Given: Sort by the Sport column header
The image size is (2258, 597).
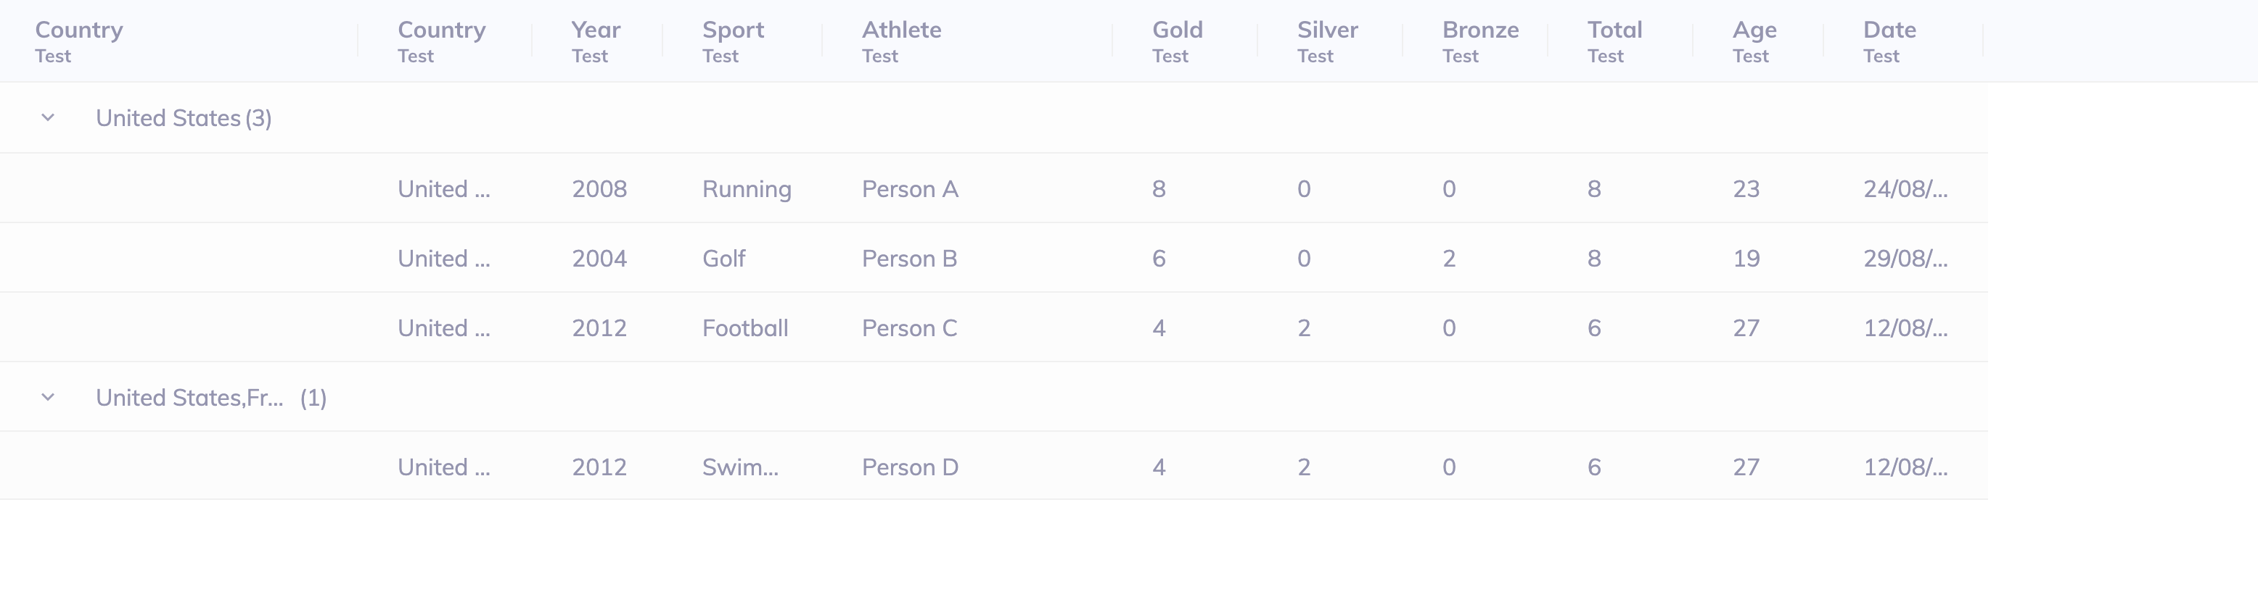Looking at the screenshot, I should (x=733, y=30).
